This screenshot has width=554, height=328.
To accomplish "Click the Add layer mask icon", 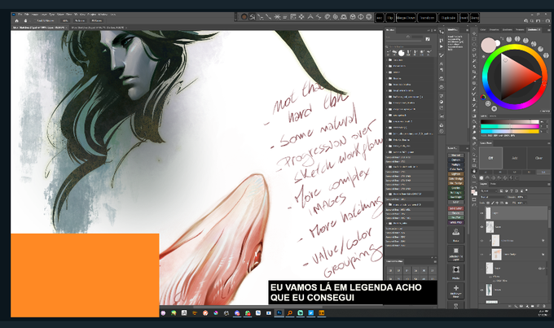I will pos(521,306).
